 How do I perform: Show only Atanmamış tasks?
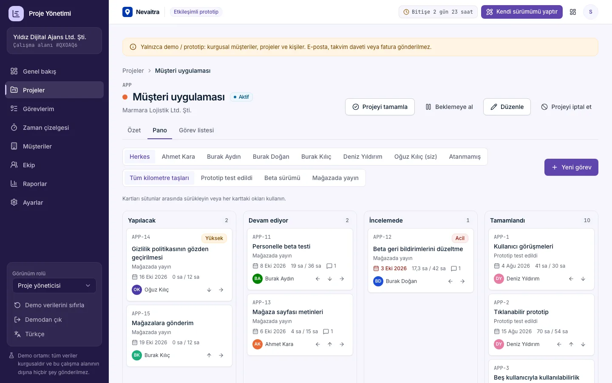point(465,157)
